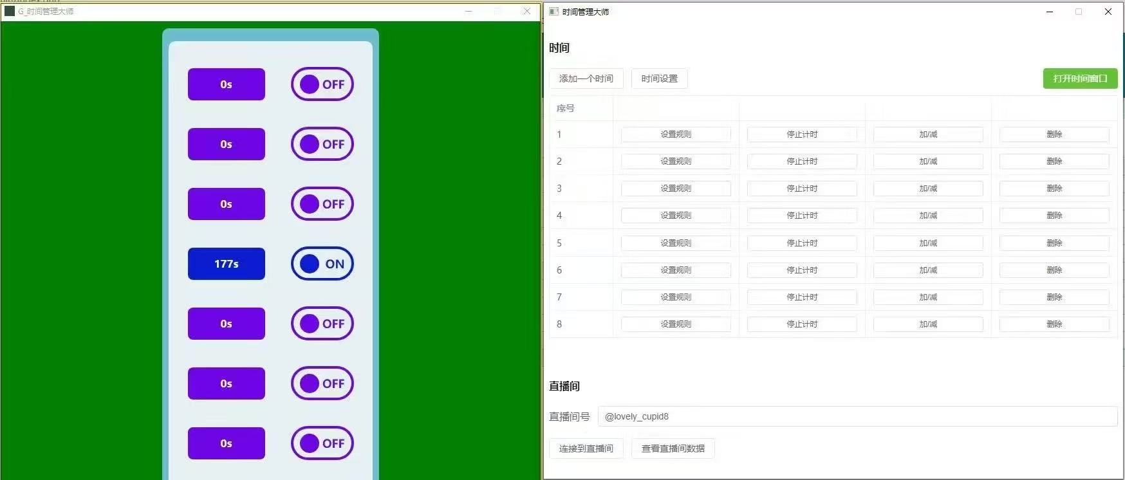Click 加/减 in row 2
1125x480 pixels.
tap(928, 162)
